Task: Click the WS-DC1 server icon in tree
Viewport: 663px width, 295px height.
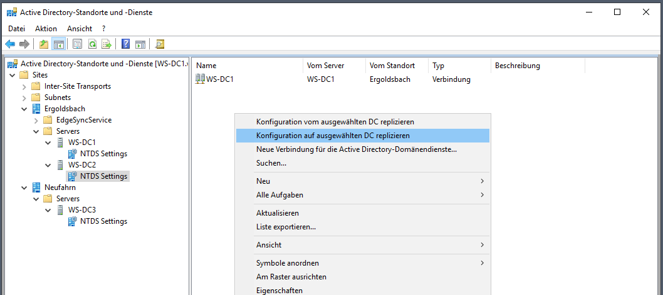Action: (x=60, y=142)
